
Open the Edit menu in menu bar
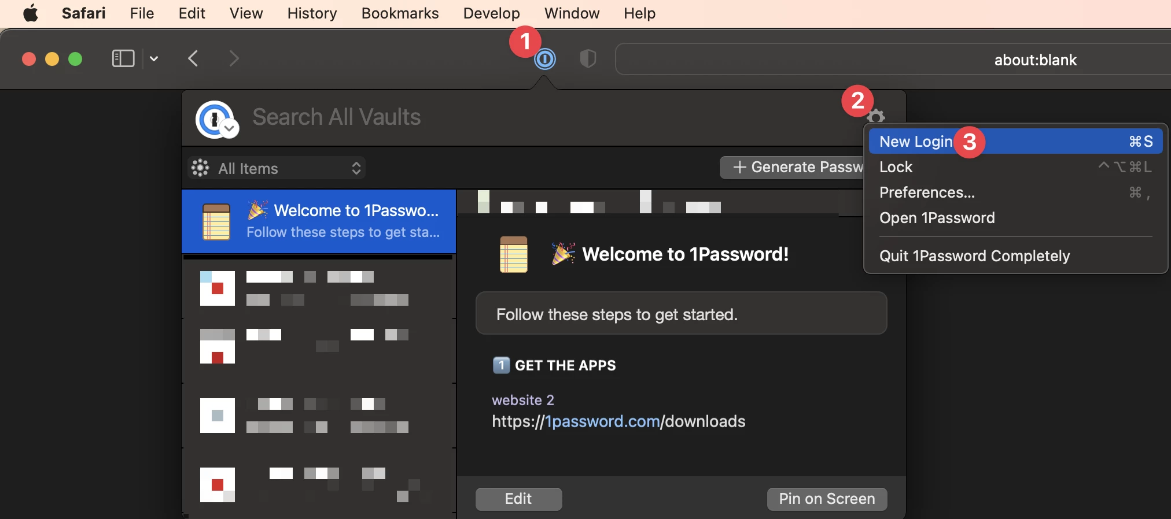[x=192, y=13]
